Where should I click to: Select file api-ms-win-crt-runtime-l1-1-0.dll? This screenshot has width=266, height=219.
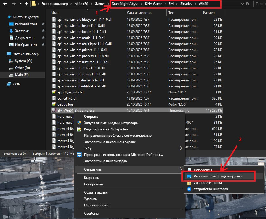pyautogui.click(x=83, y=62)
